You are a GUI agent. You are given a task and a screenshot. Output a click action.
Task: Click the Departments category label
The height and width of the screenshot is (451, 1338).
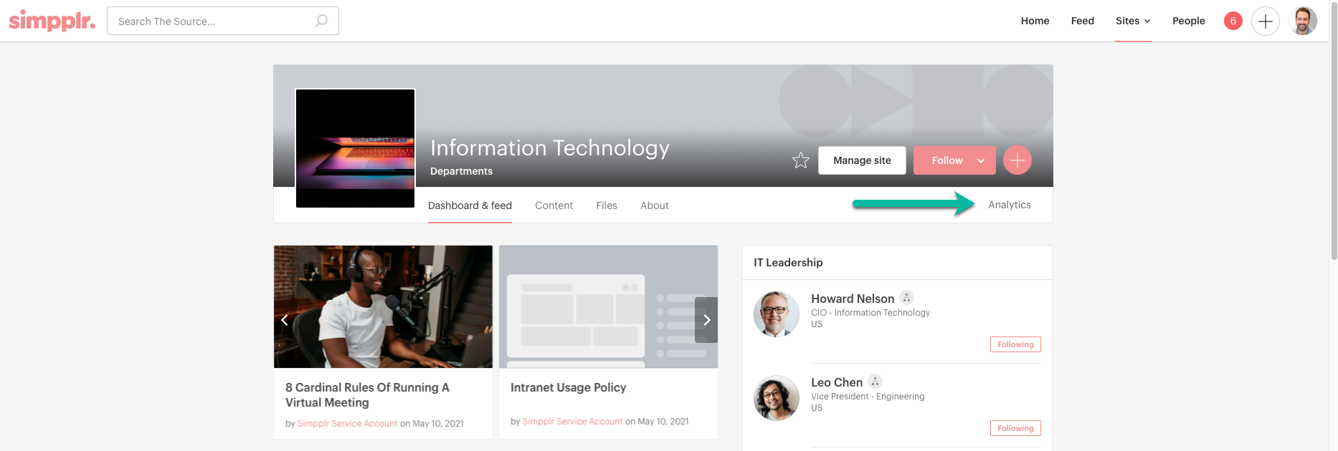point(461,171)
